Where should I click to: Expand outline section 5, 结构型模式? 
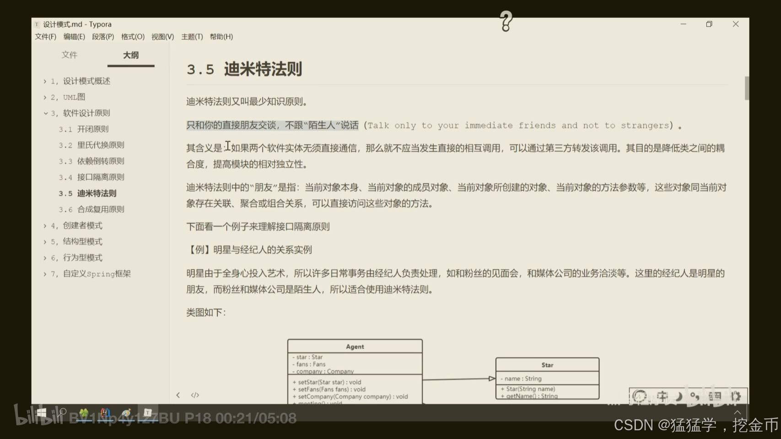pos(45,242)
